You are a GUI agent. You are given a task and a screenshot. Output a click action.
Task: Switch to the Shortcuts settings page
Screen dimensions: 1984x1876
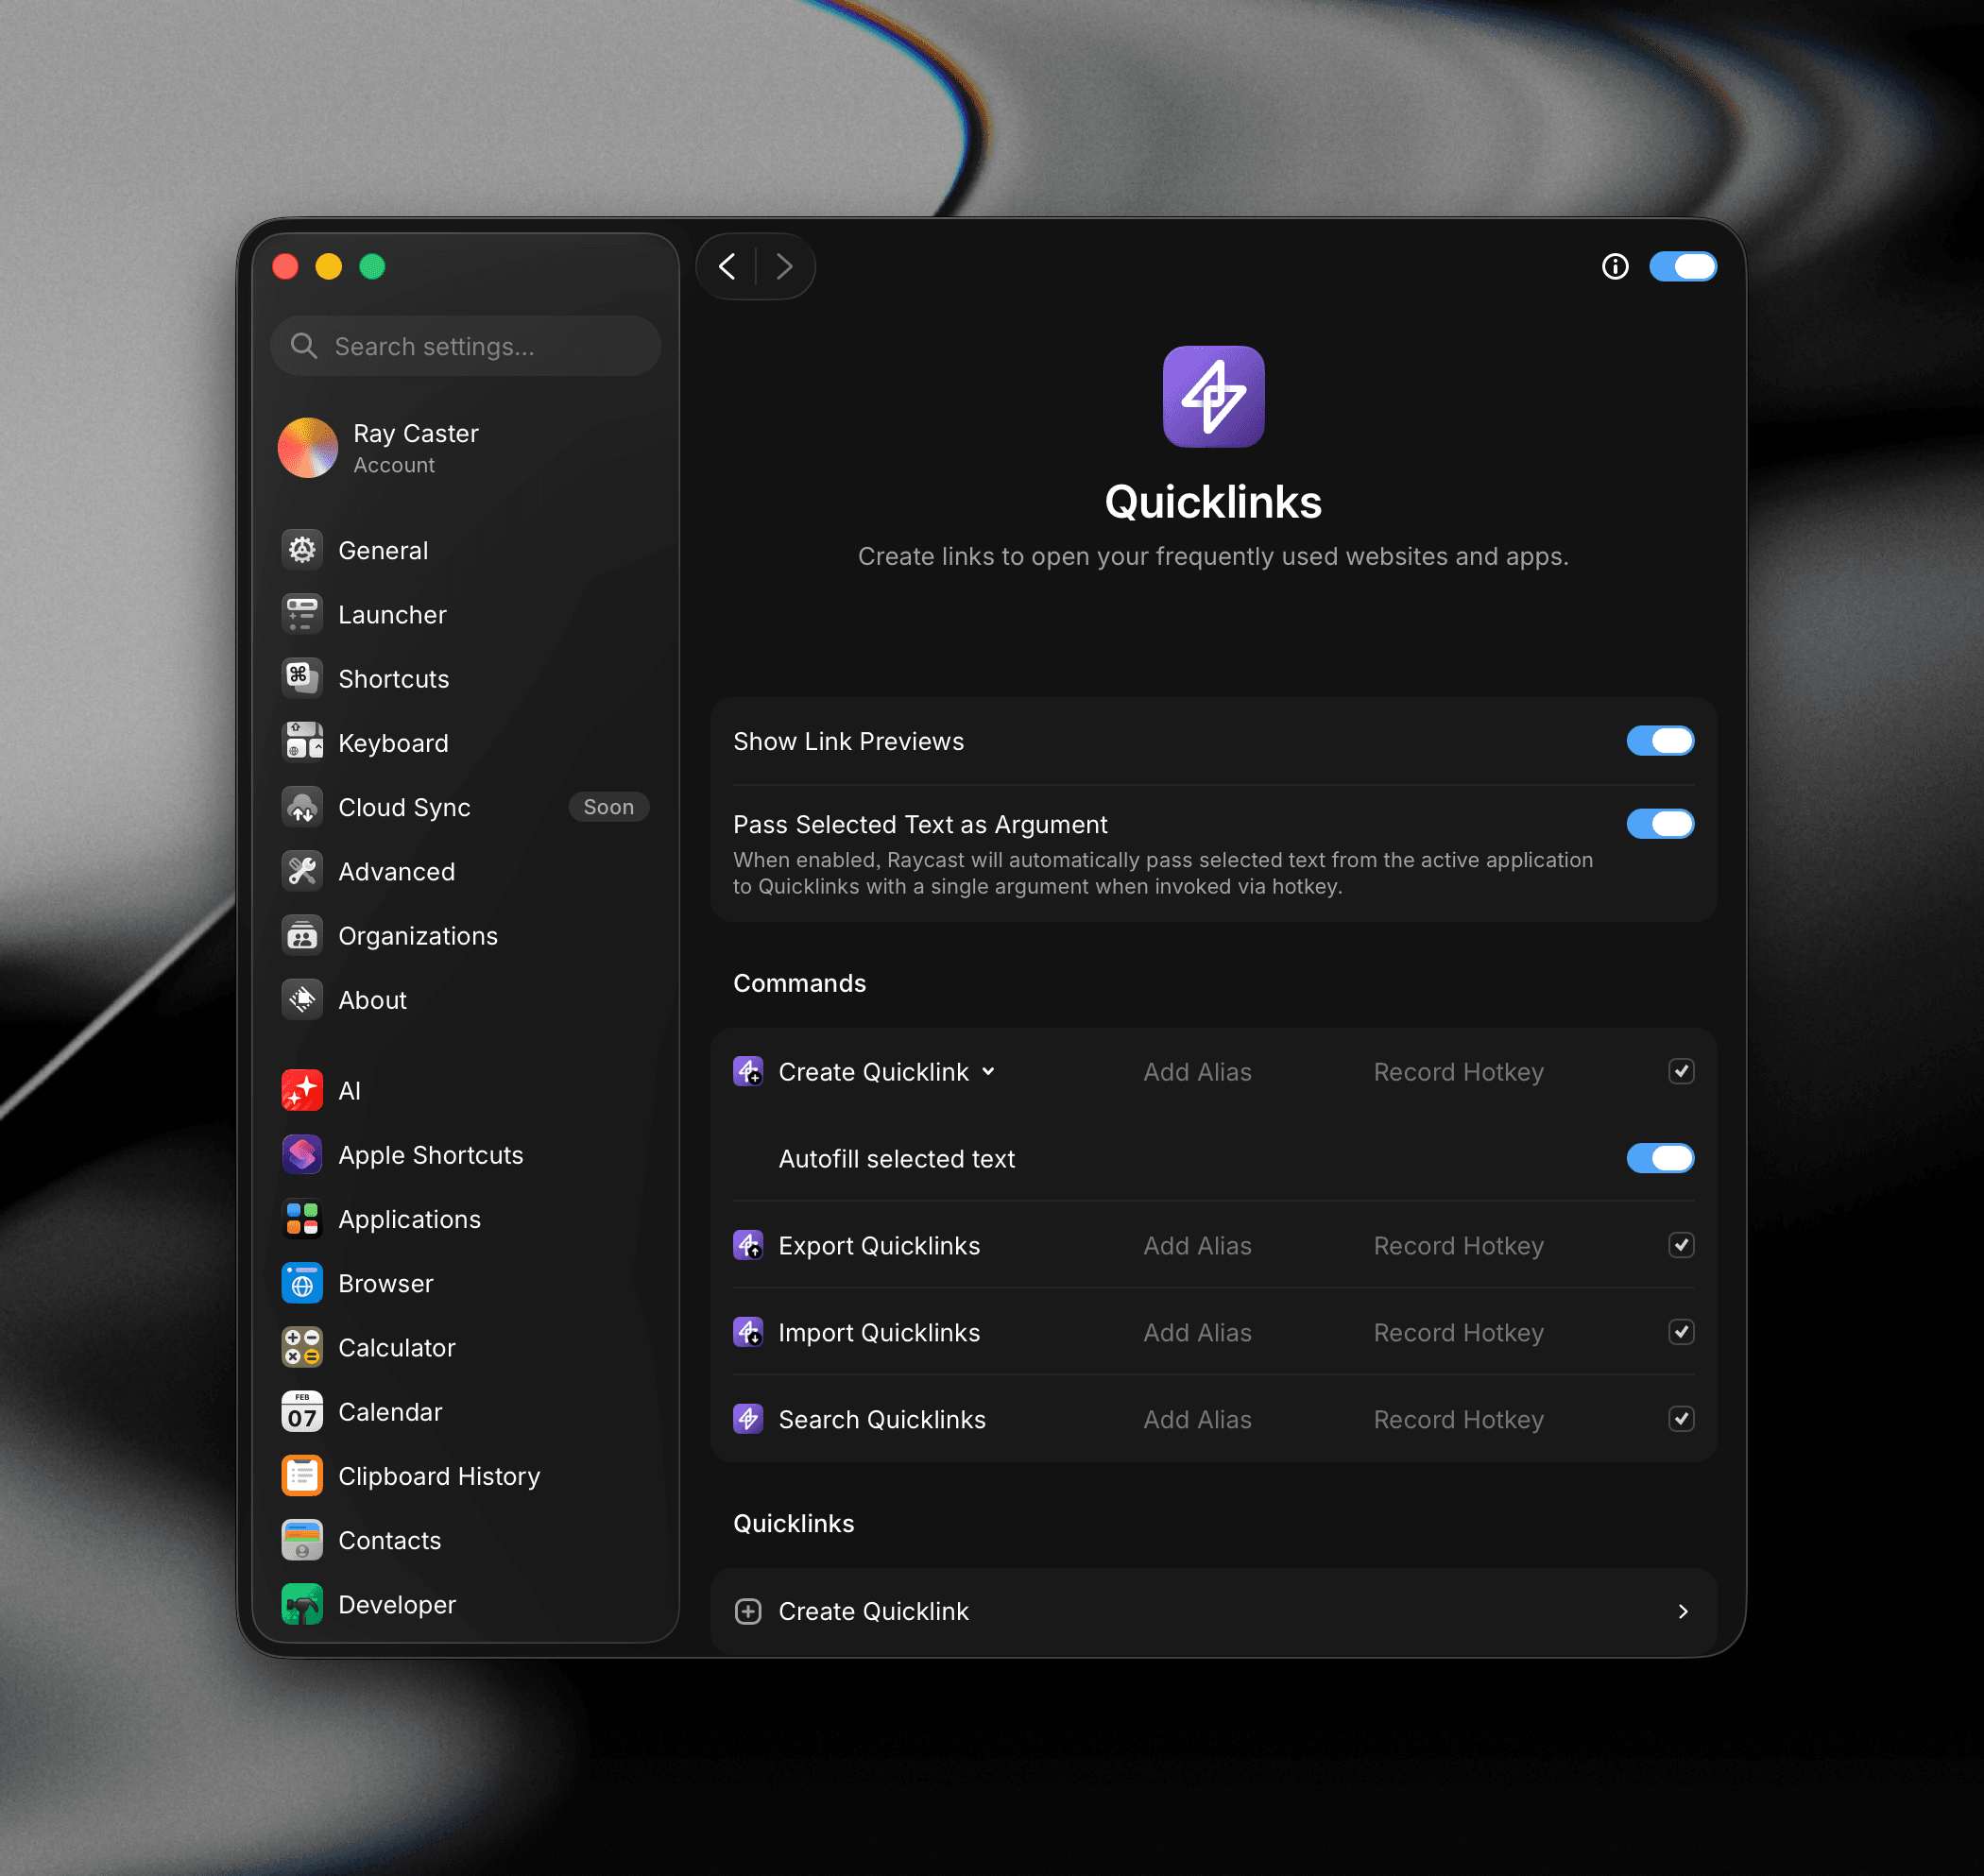[x=465, y=678]
